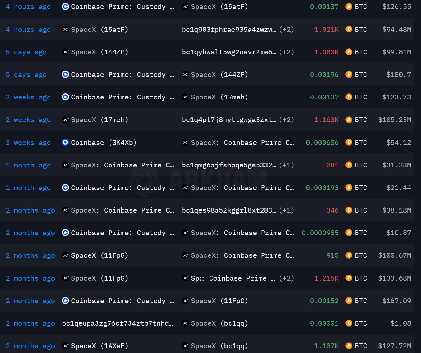Image resolution: width=421 pixels, height=353 pixels.
Task: Click the Bitcoin icon in the $31.28M row
Action: coord(349,165)
